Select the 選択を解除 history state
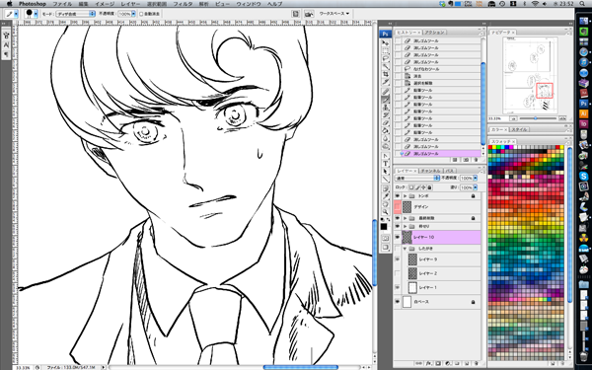This screenshot has width=592, height=370. point(437,83)
